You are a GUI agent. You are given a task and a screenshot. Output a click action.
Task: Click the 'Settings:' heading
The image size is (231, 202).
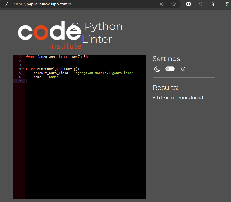point(167,59)
